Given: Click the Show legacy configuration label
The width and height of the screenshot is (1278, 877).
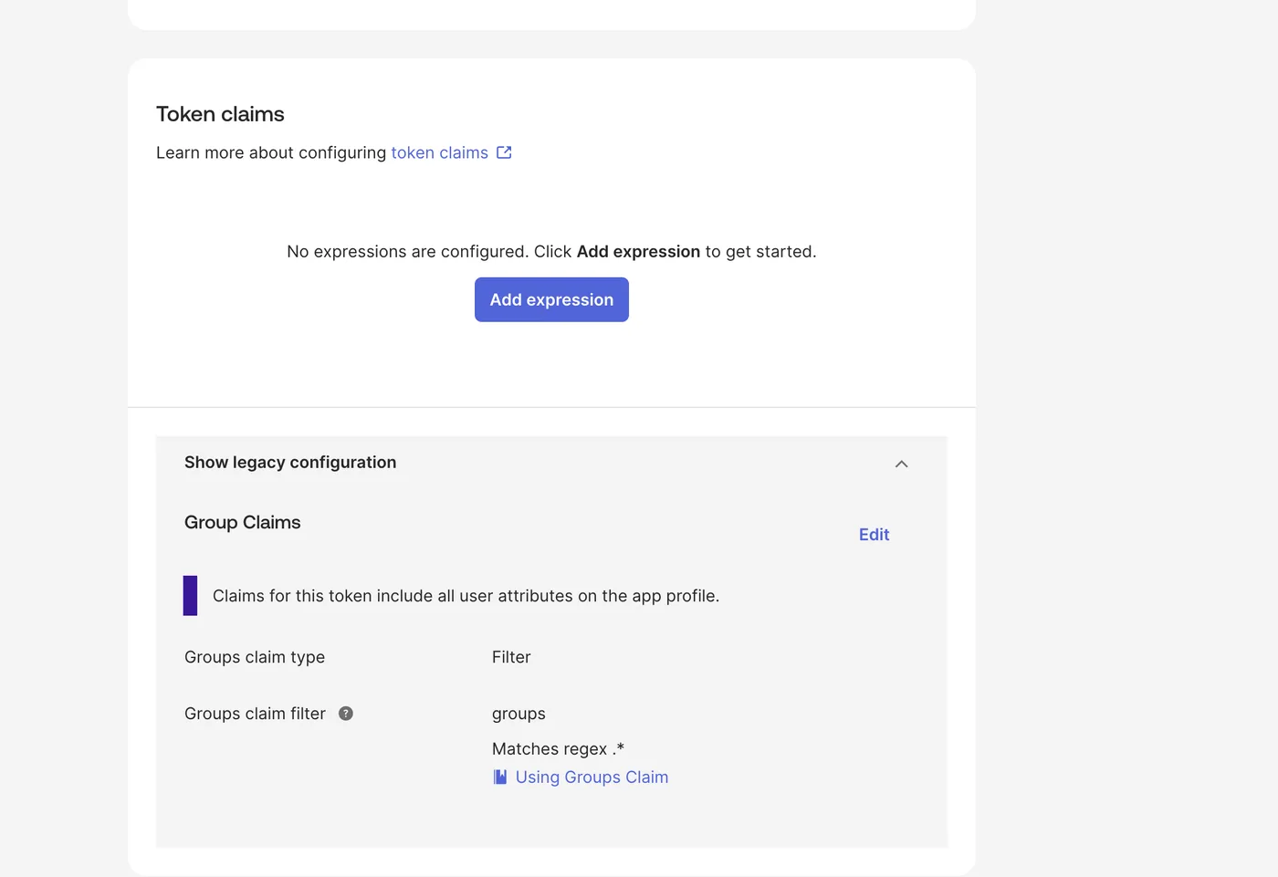Looking at the screenshot, I should coord(290,463).
